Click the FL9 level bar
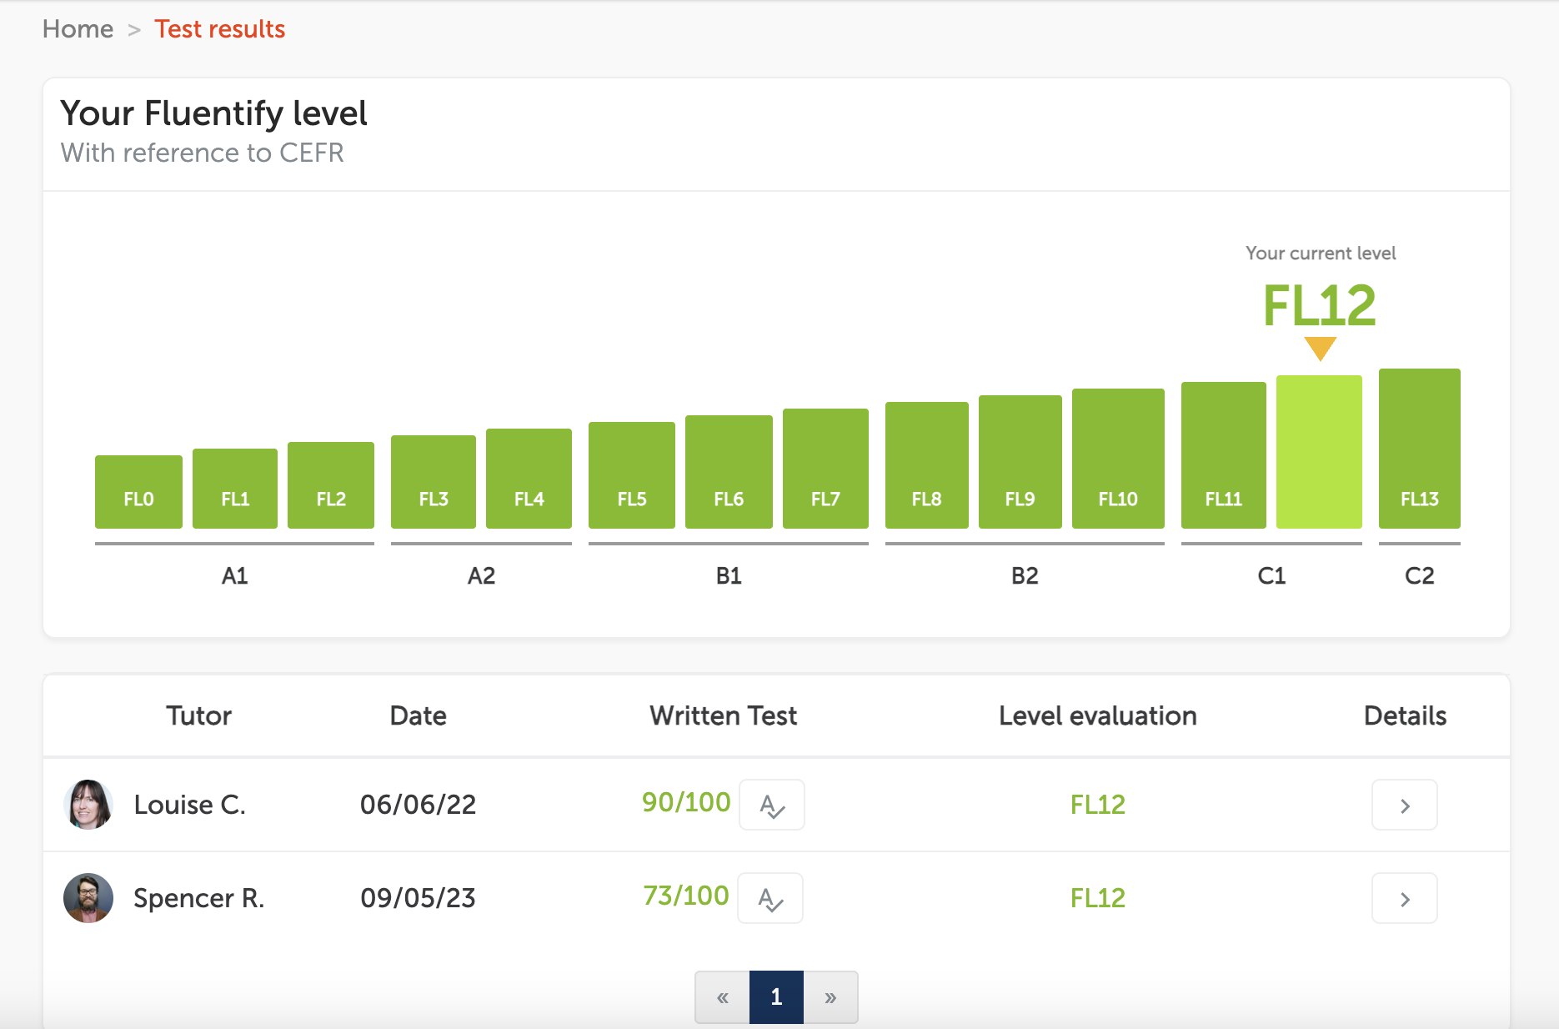 (1020, 462)
